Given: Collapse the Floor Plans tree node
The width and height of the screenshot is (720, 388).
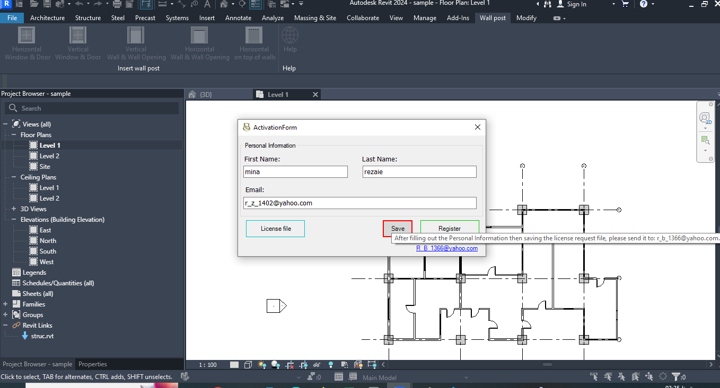Looking at the screenshot, I should click(x=14, y=135).
